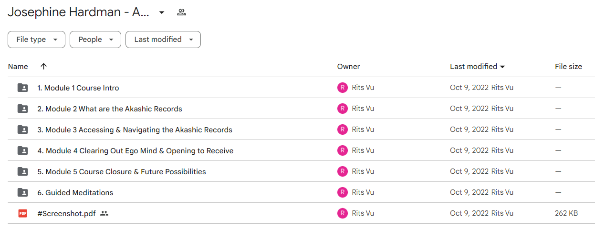595x239 pixels.
Task: Select the Module 2 shared folder icon
Action: 22,109
